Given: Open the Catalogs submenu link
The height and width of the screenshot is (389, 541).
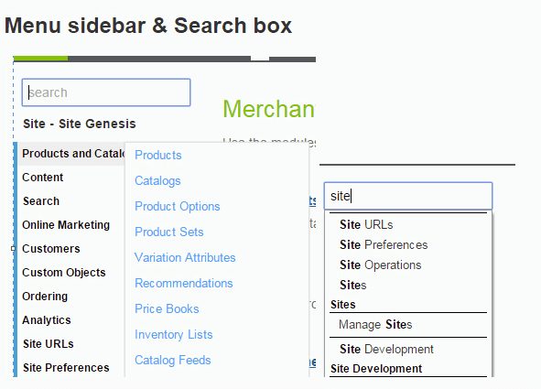Looking at the screenshot, I should pyautogui.click(x=157, y=180).
